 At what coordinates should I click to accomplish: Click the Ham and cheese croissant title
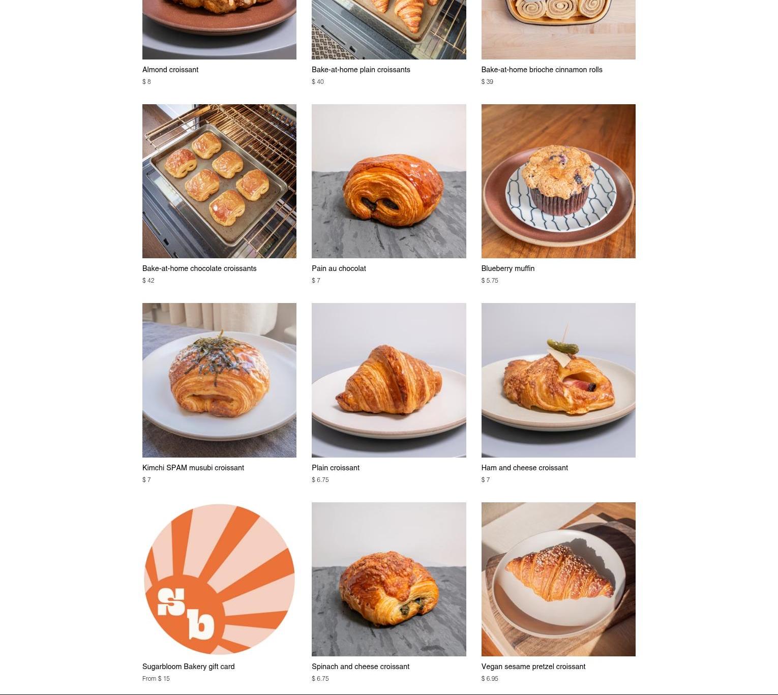[524, 468]
